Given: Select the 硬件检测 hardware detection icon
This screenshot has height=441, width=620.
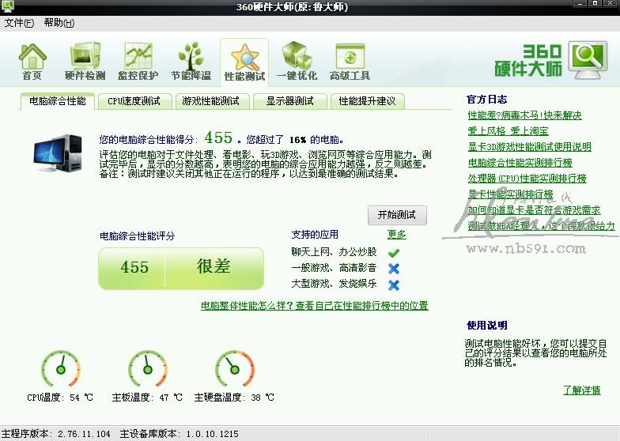Looking at the screenshot, I should point(85,62).
